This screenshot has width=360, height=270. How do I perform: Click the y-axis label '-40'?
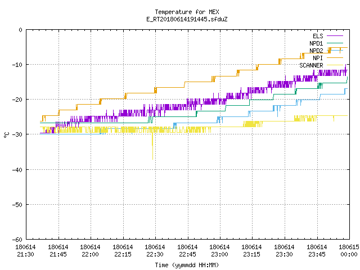(17, 170)
